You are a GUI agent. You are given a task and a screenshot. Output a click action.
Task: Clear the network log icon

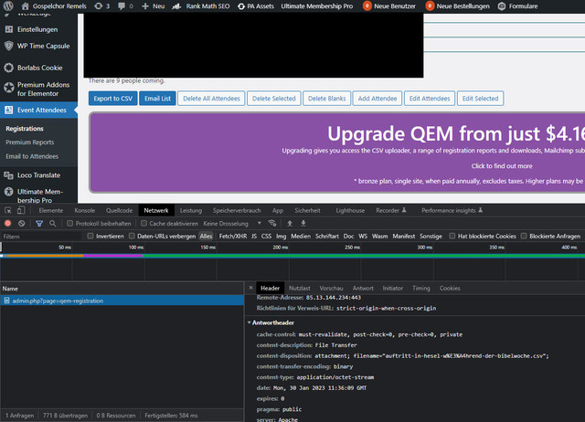point(22,223)
